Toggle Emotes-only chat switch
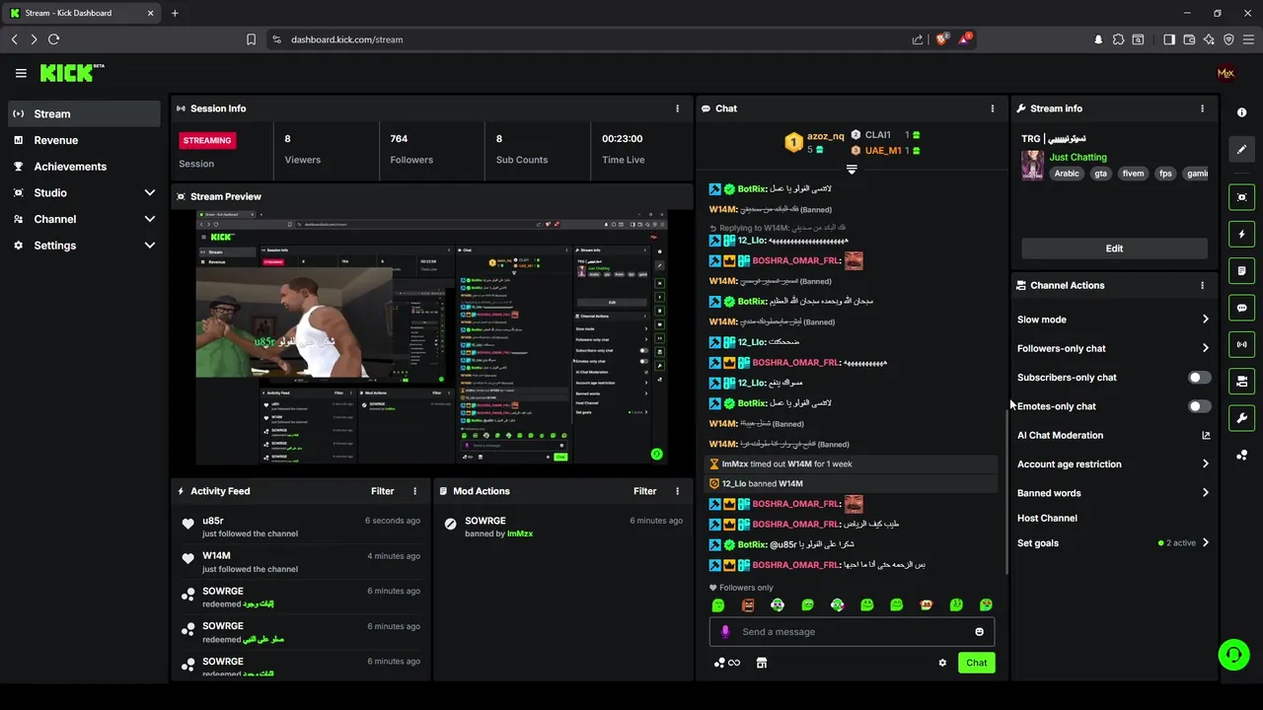The height and width of the screenshot is (710, 1263). (x=1199, y=406)
